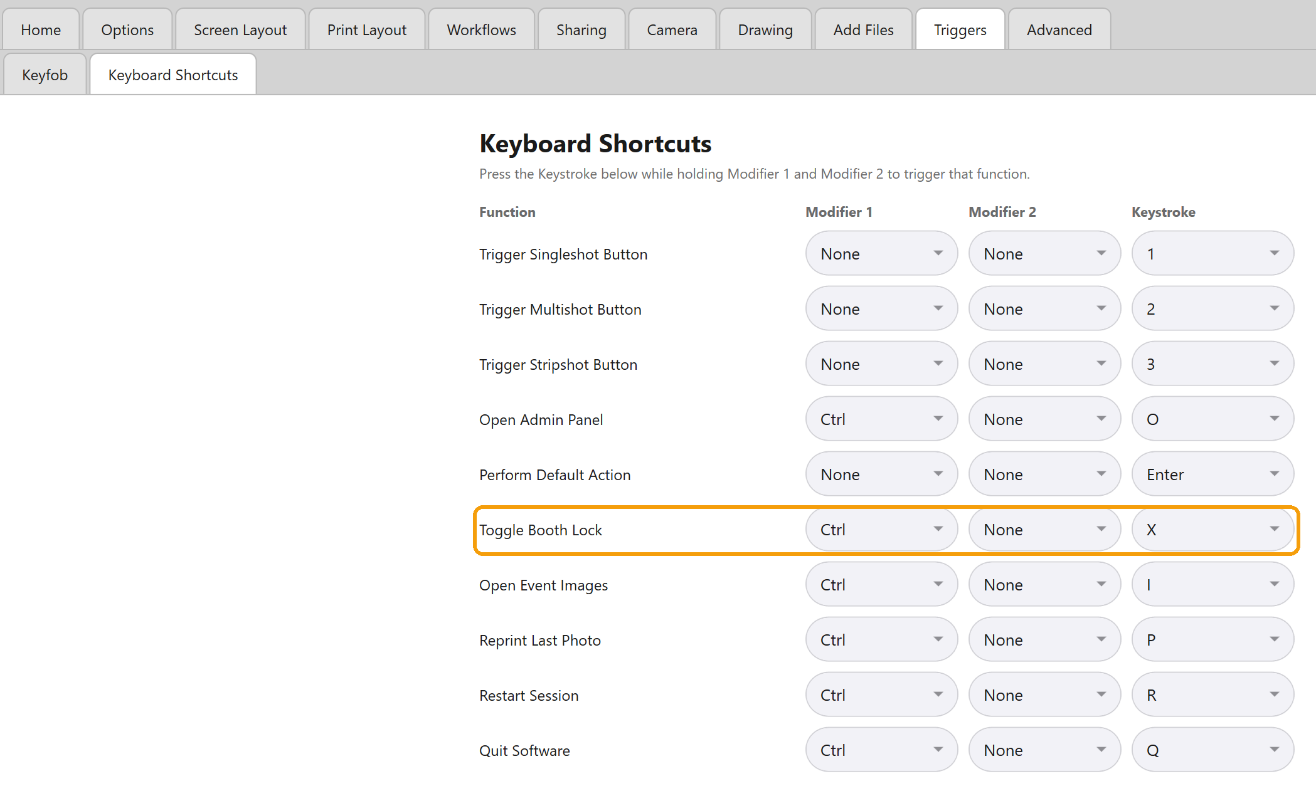Open Ctrl Modifier 1 dropdown for Reprint Last Photo
This screenshot has width=1316, height=786.
pyautogui.click(x=881, y=639)
